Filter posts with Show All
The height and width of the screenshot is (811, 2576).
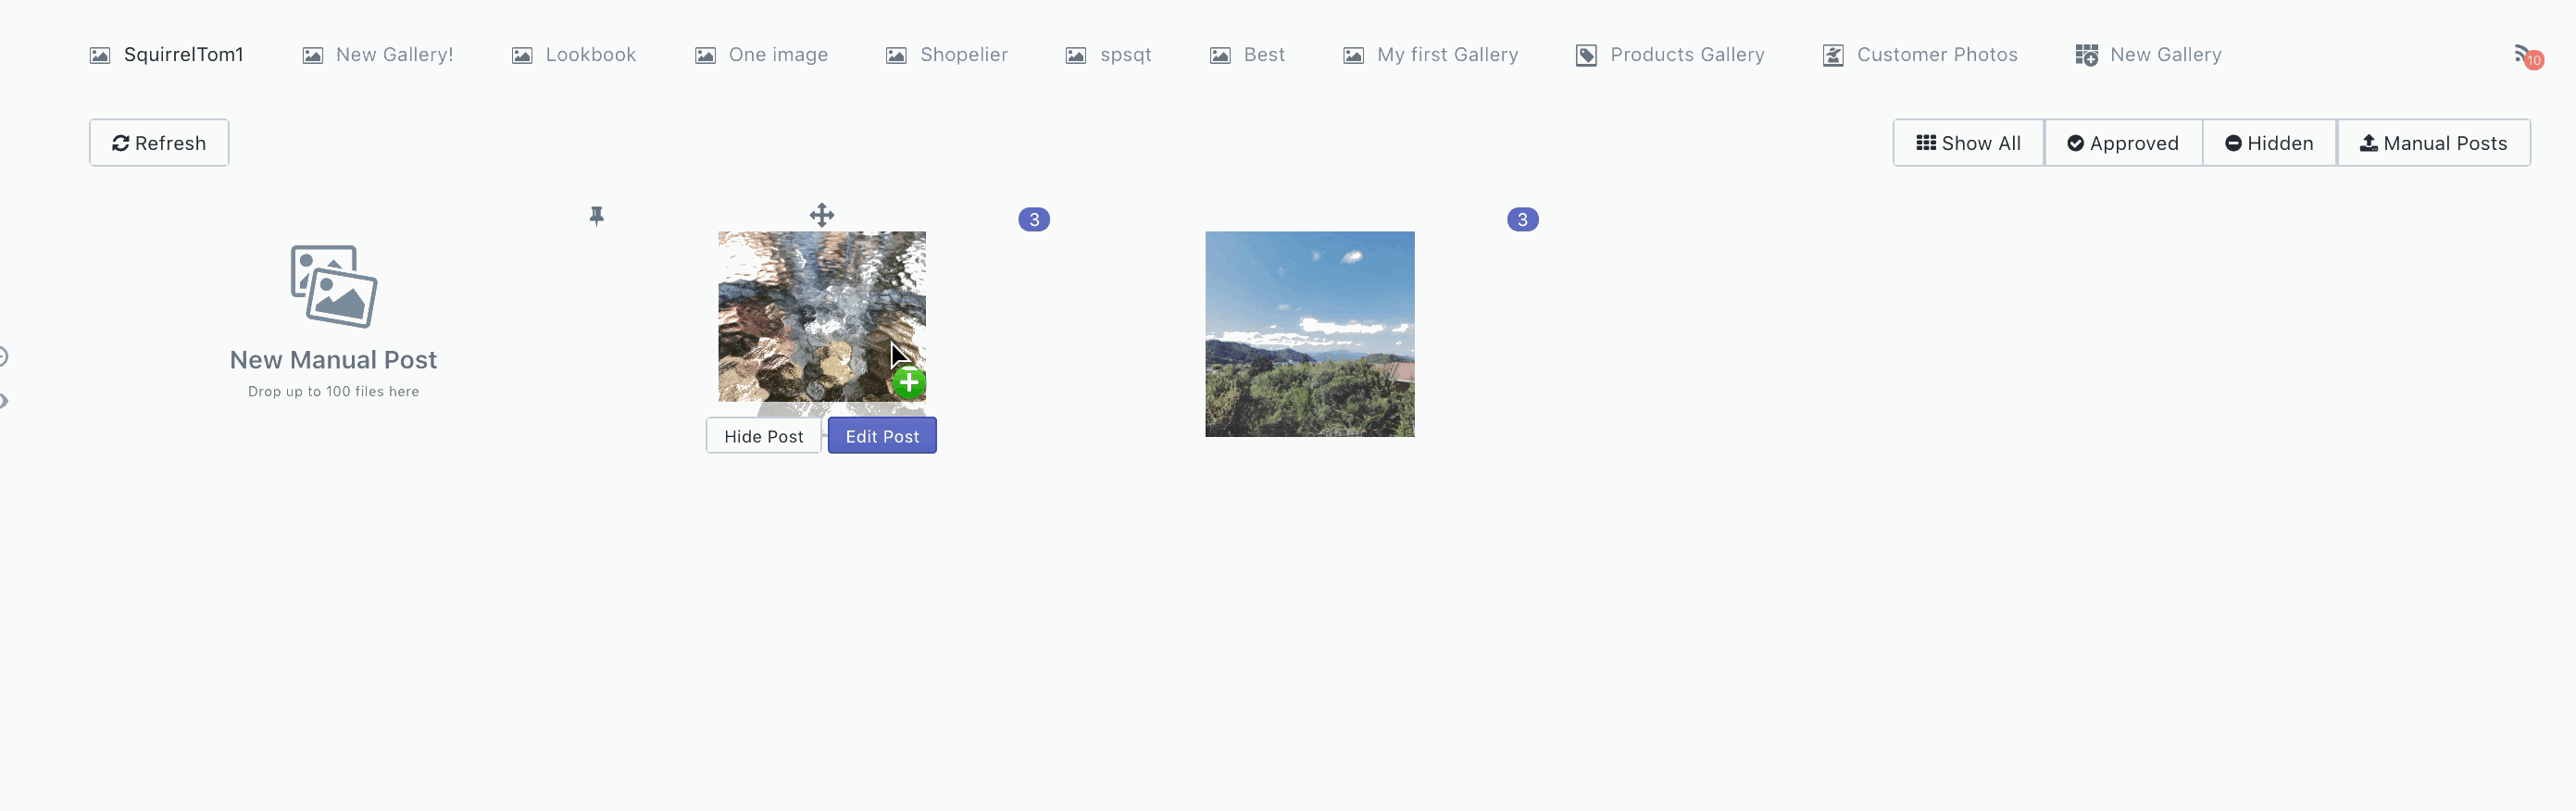(x=1968, y=143)
